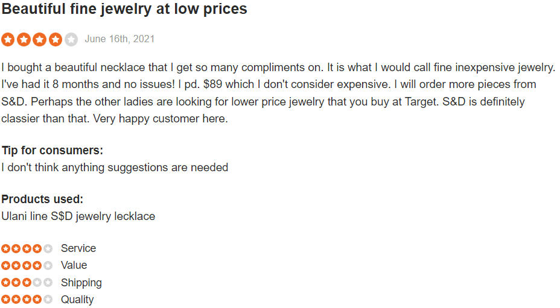Image resolution: width=560 pixels, height=308 pixels.
Task: Click the gray fifth star in Quality rating
Action: point(48,300)
